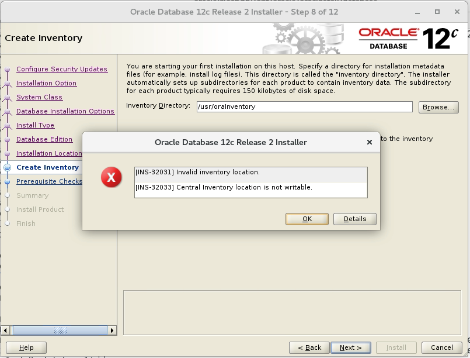This screenshot has width=470, height=358.
Task: Click the greyed-out Summary step
Action: 32,195
